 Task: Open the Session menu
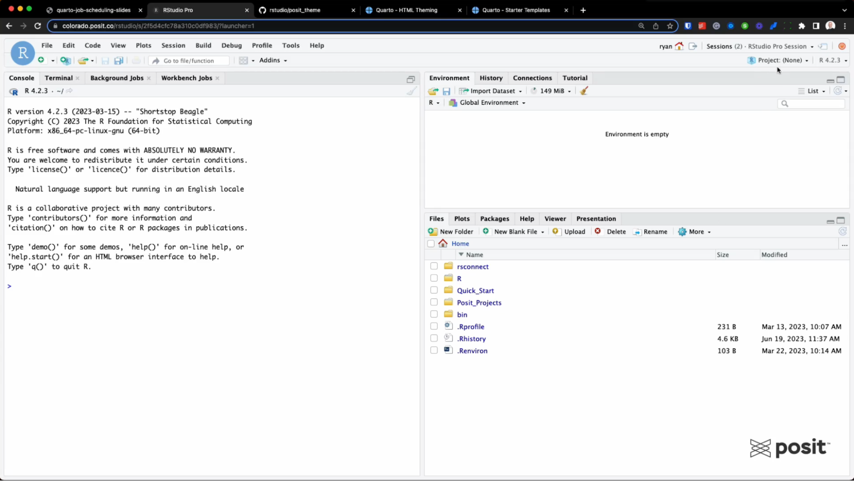pos(173,45)
